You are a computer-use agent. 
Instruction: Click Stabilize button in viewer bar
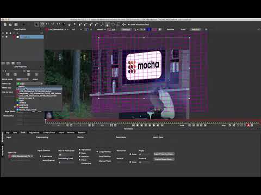click(x=170, y=29)
